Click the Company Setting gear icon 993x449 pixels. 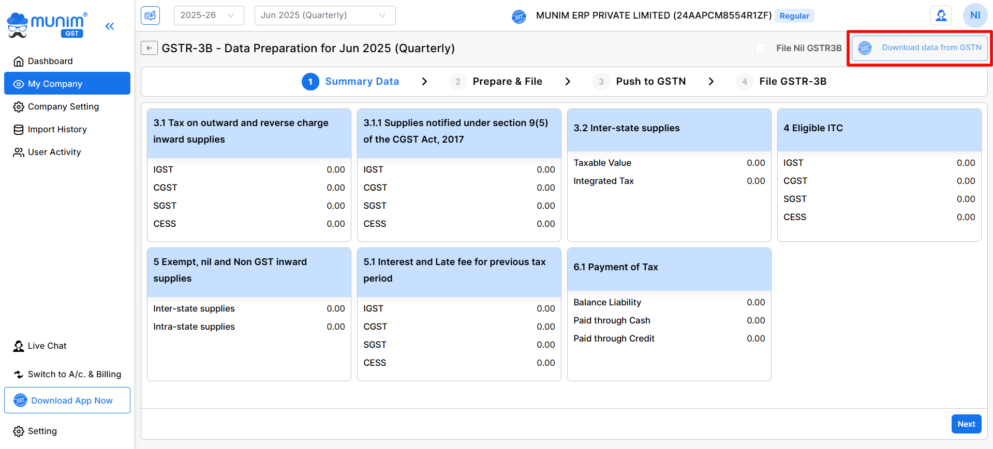pos(19,107)
